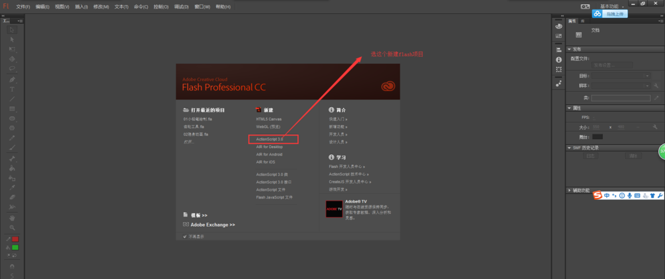Click the Sogou microphone voice input icon
Screen dimensions: 665x279
[630, 195]
